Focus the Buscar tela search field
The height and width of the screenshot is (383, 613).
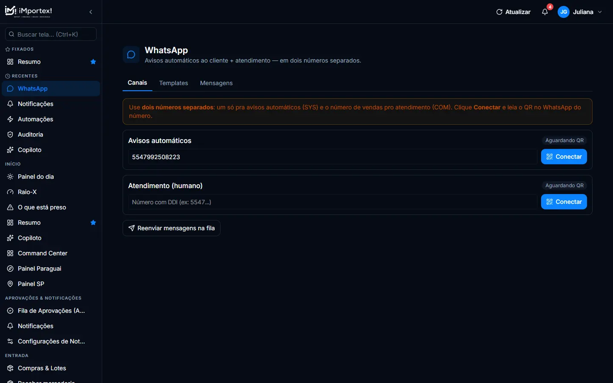pyautogui.click(x=51, y=34)
